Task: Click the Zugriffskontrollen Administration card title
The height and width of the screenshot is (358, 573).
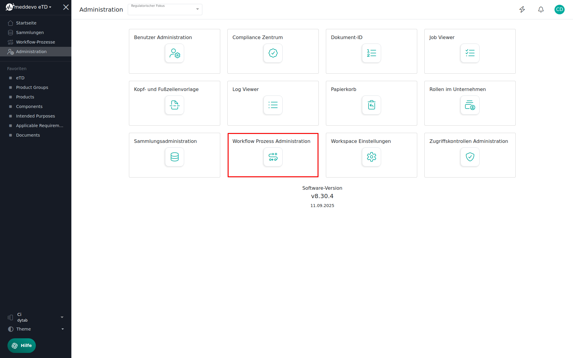Action: 469,141
